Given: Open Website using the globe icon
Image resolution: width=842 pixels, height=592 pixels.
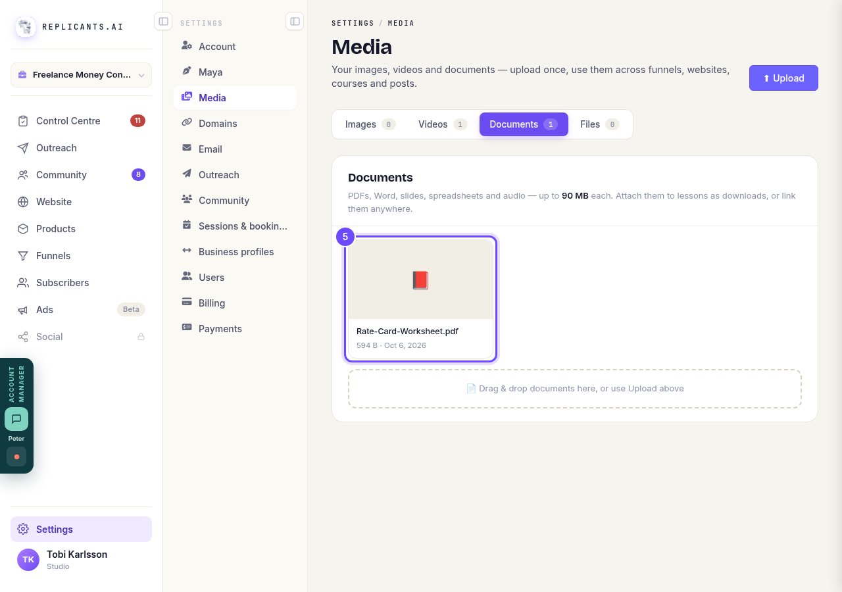Looking at the screenshot, I should point(23,202).
